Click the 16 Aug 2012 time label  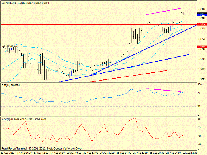[x=8, y=153]
